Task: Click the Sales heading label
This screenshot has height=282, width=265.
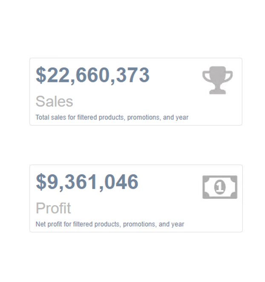Action: pos(55,101)
